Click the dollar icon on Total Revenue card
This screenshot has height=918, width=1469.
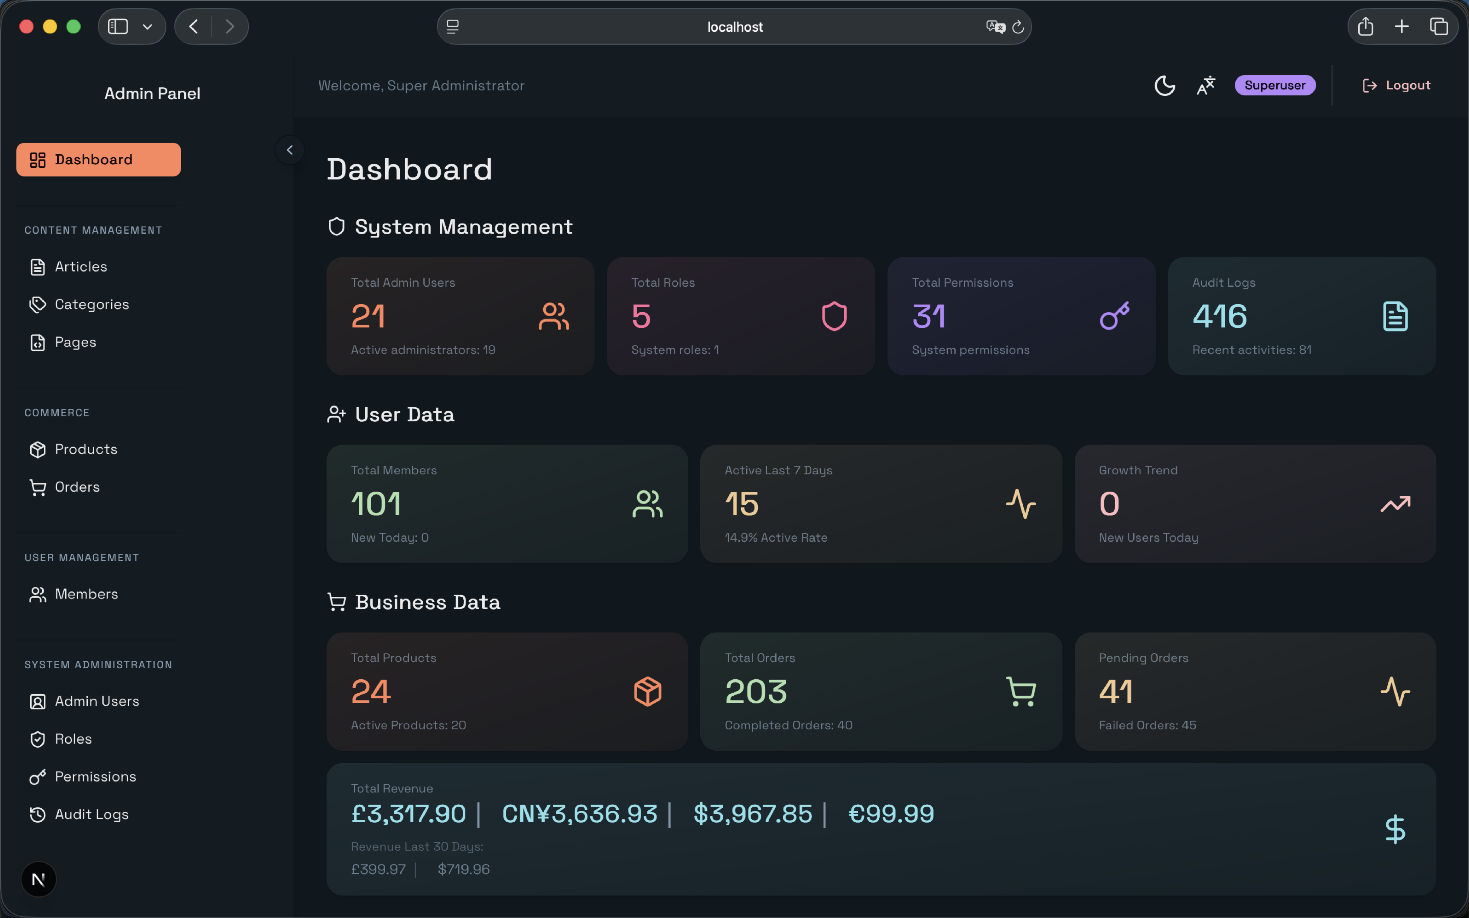[x=1395, y=829]
